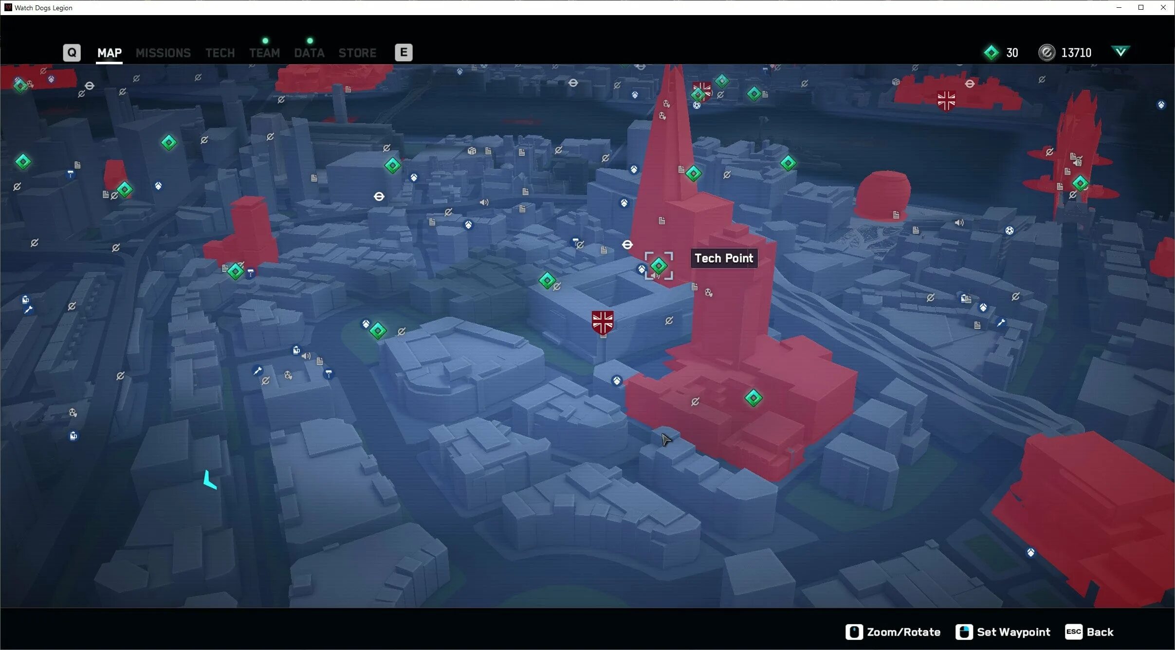Go to the DATA tab
Screen dimensions: 1175x650
click(309, 53)
